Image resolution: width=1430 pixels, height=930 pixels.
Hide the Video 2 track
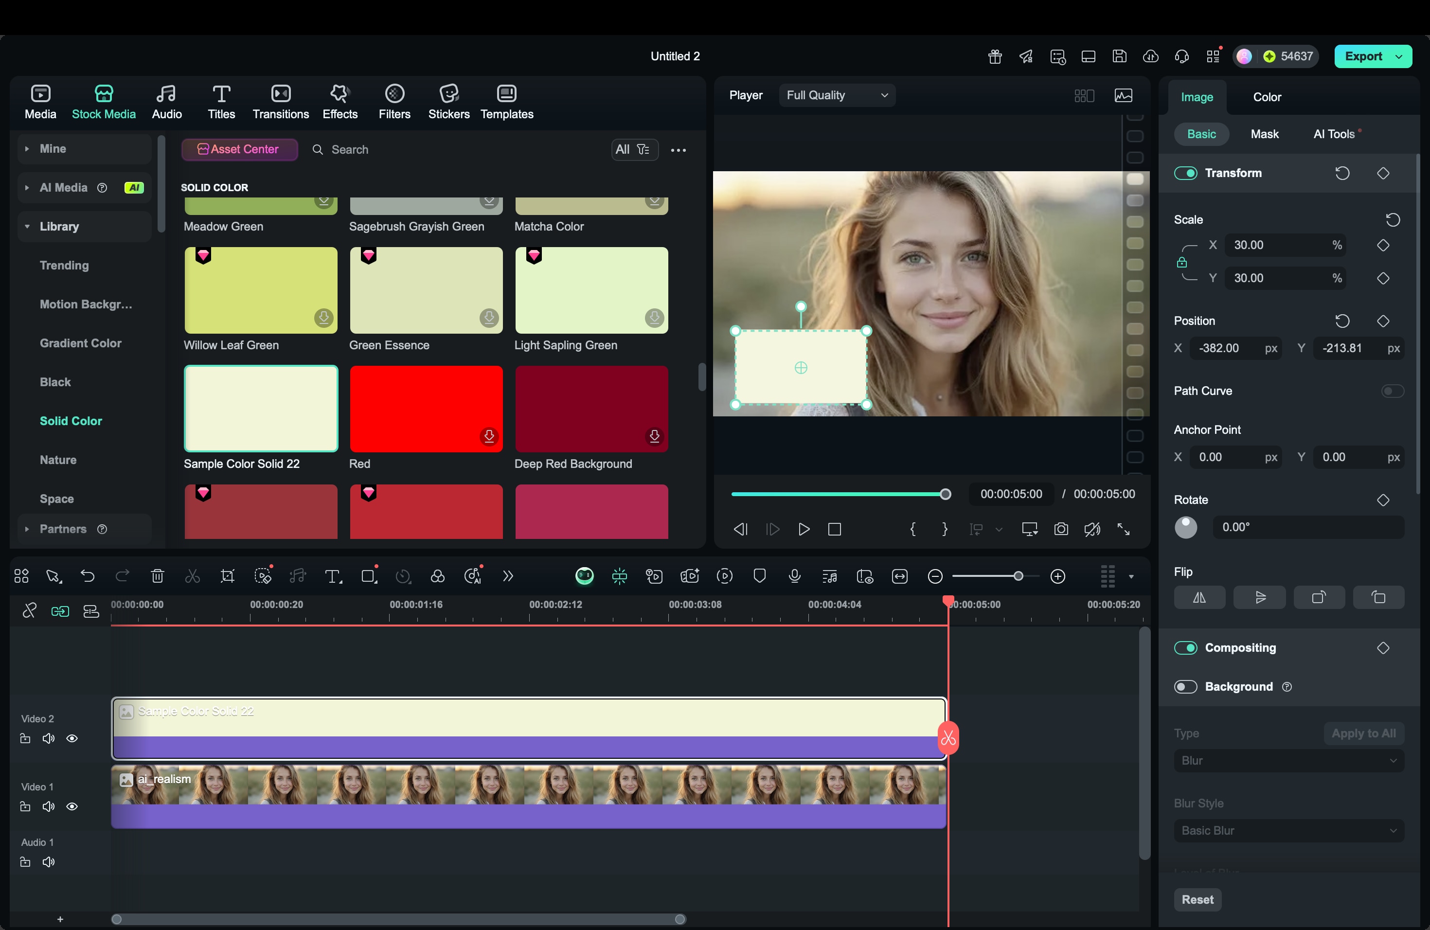click(x=72, y=738)
